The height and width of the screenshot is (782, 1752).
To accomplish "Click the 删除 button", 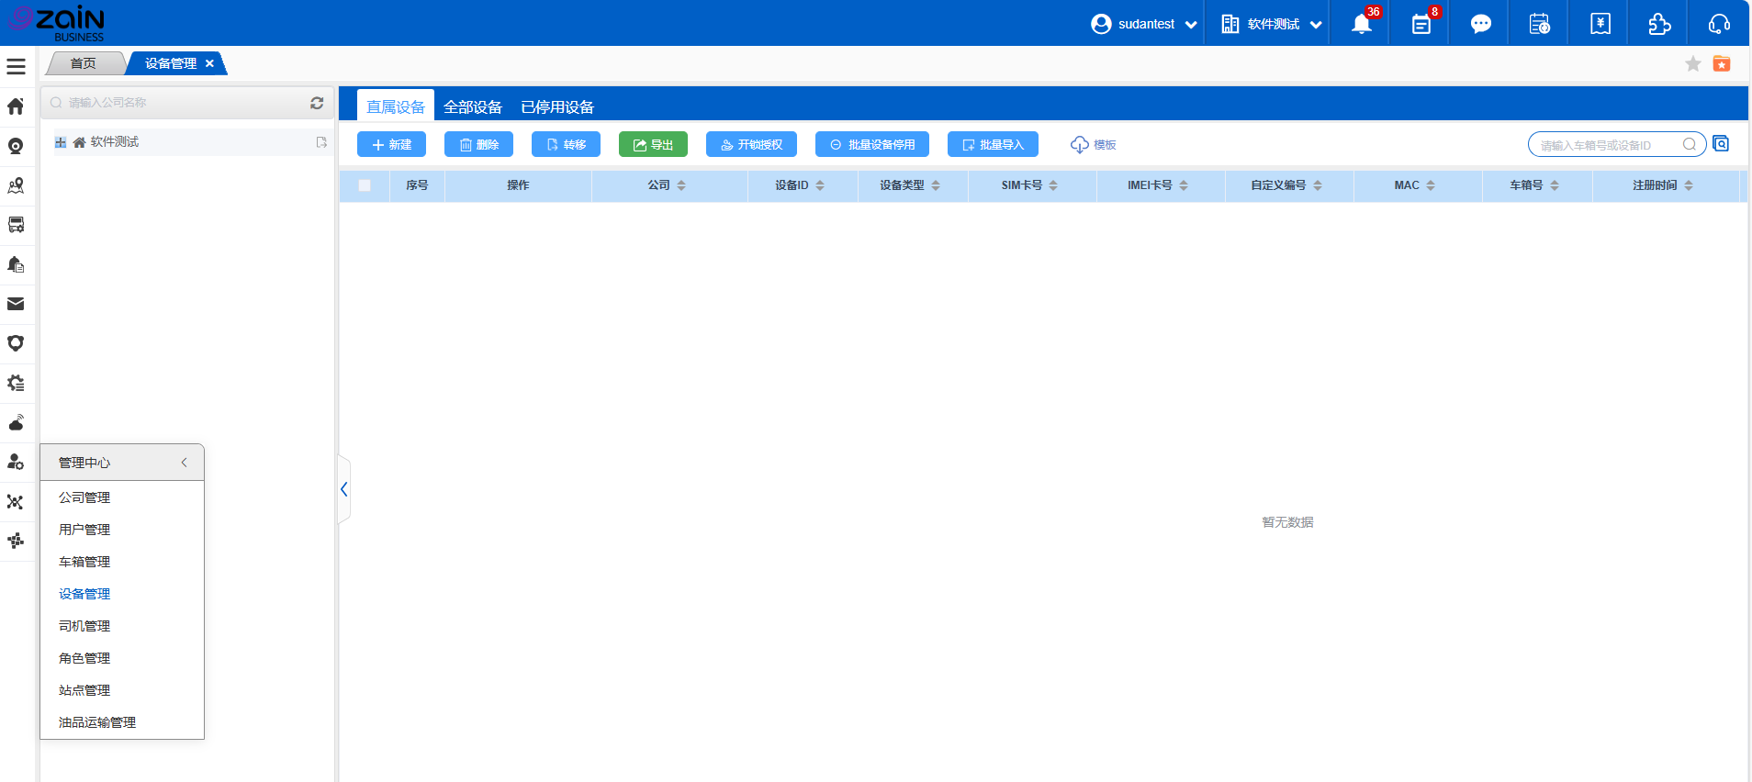I will pyautogui.click(x=478, y=145).
